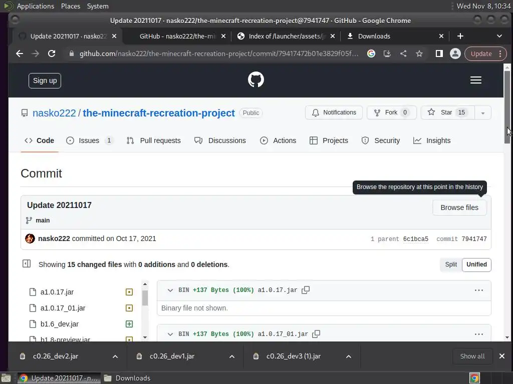513x384 pixels.
Task: Open Chrome's three-dot Update menu
Action: (500, 53)
